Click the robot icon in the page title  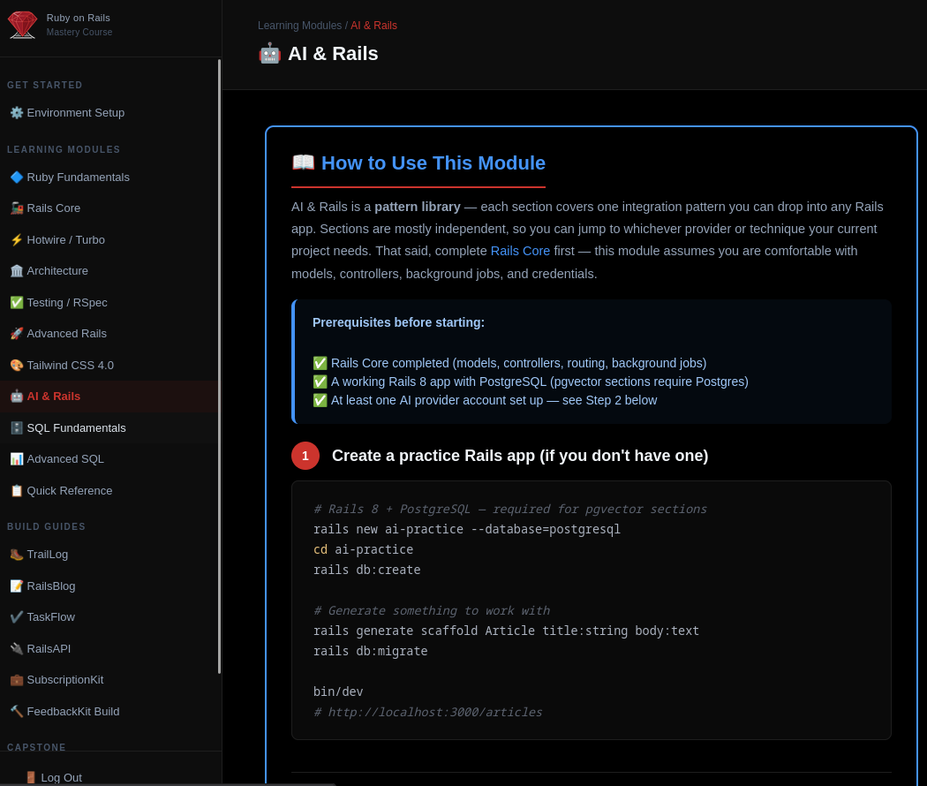click(269, 53)
